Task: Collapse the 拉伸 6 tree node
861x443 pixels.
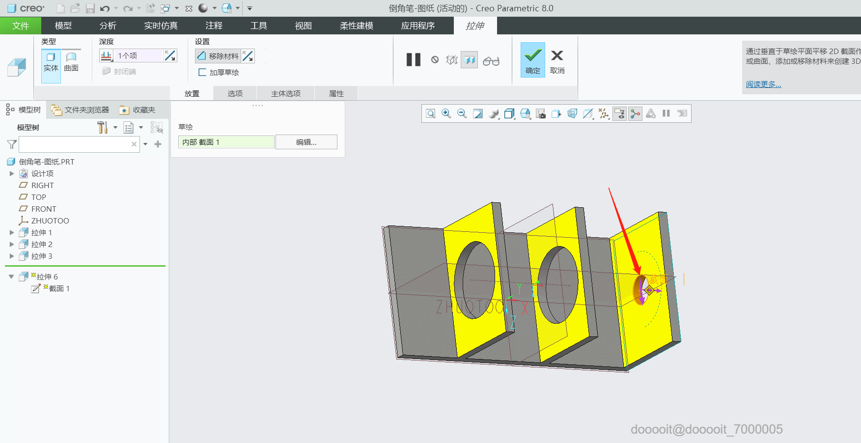Action: (x=11, y=277)
